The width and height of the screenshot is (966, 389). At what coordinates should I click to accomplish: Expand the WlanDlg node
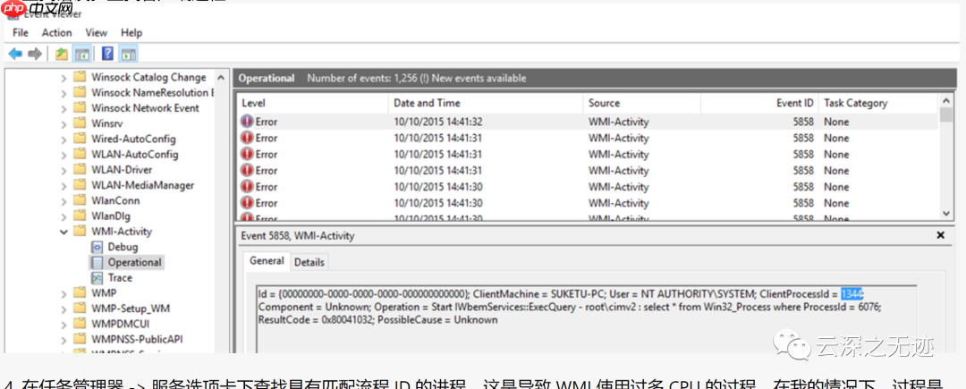[64, 216]
